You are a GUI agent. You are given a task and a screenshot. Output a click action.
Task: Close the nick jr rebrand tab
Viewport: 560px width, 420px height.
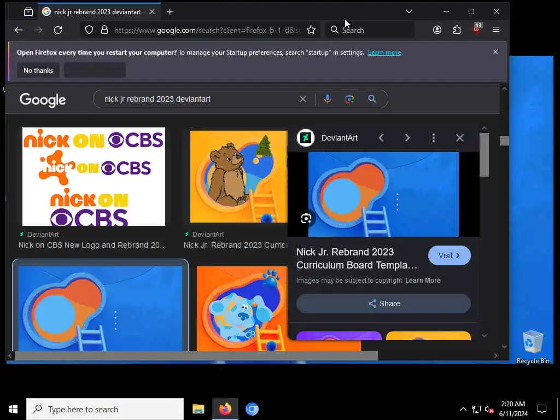tap(152, 12)
